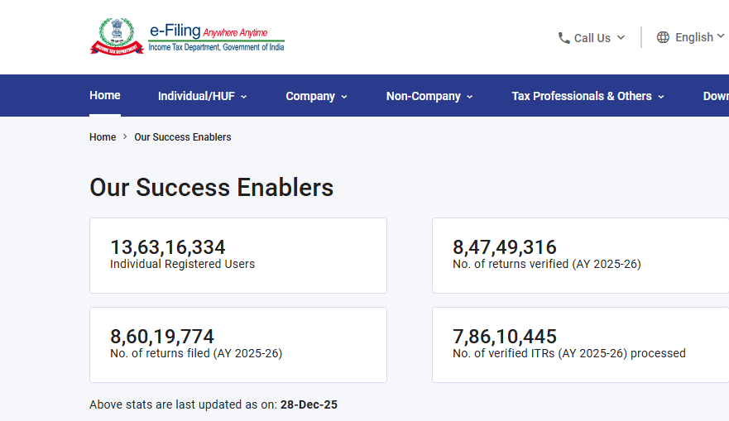Click Our Success Enablers breadcrumb text
Screen dimensions: 729x421
pyautogui.click(x=183, y=137)
